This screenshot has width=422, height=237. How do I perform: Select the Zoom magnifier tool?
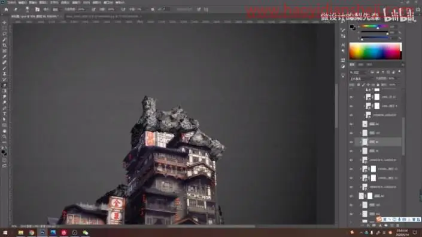(x=4, y=136)
